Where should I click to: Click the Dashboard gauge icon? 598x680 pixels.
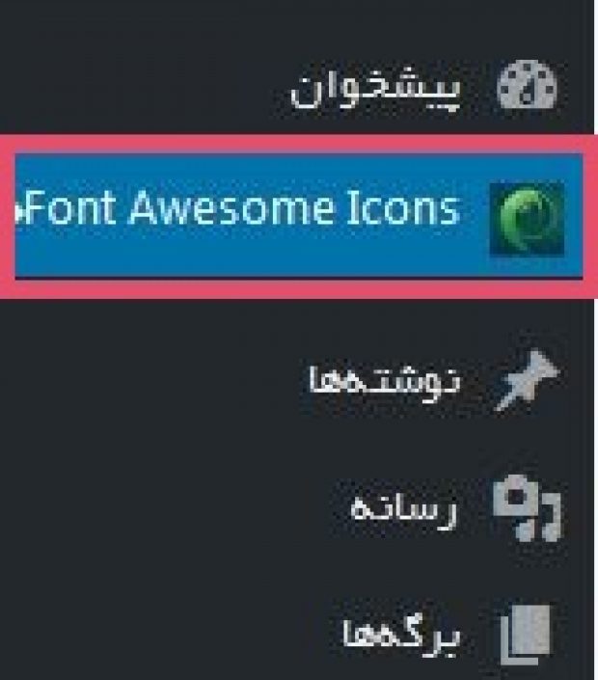click(527, 85)
